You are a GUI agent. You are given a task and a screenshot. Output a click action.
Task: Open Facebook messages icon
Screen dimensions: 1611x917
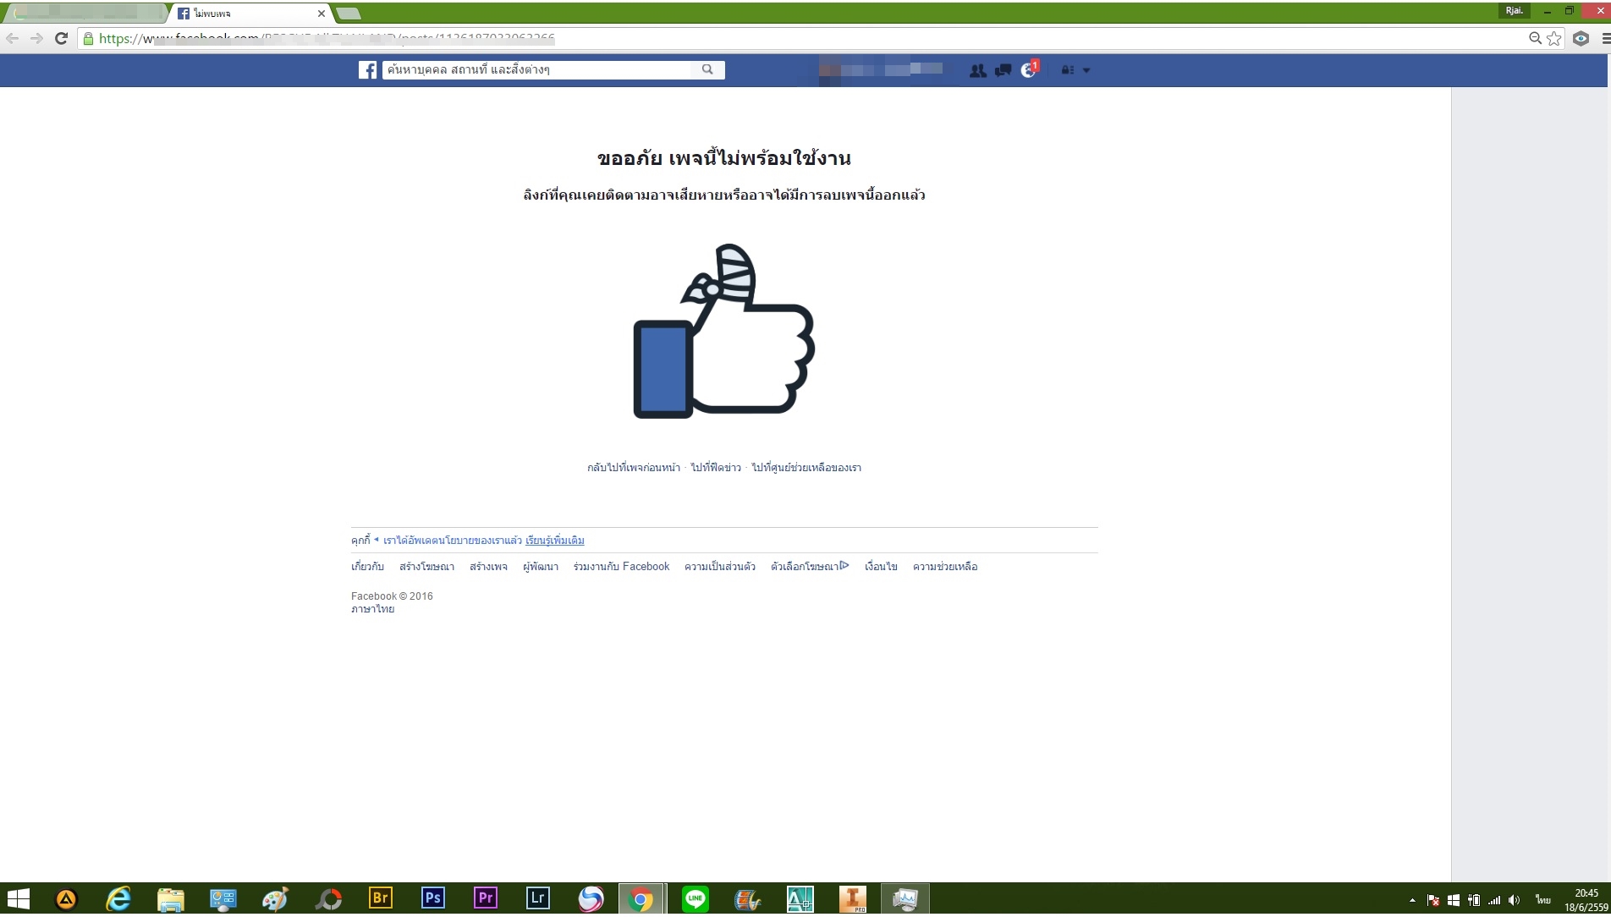(1003, 70)
